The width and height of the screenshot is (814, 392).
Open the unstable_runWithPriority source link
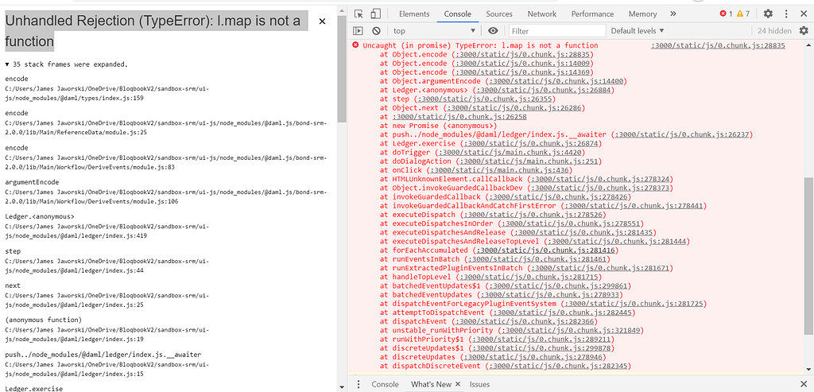click(x=572, y=330)
